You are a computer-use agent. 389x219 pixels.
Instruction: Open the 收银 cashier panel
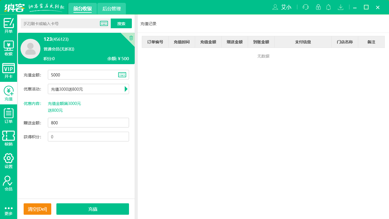pos(9,46)
